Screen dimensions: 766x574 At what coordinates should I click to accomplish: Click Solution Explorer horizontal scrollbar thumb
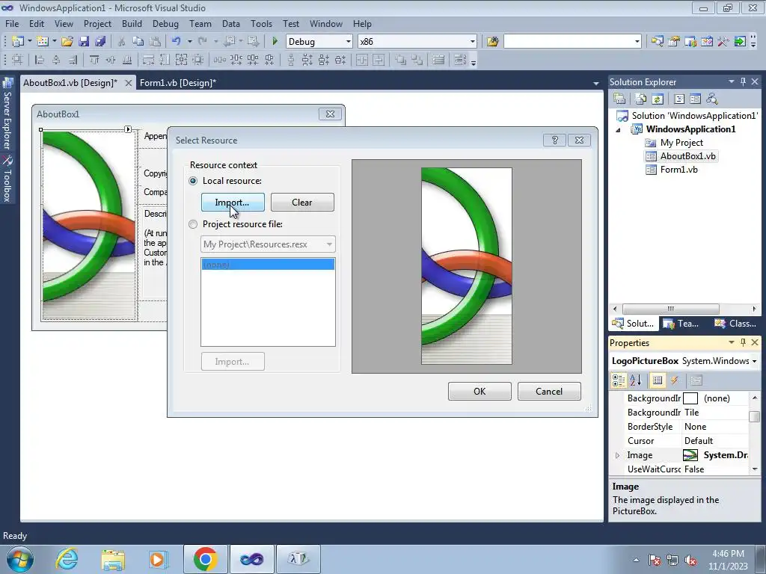tap(670, 309)
